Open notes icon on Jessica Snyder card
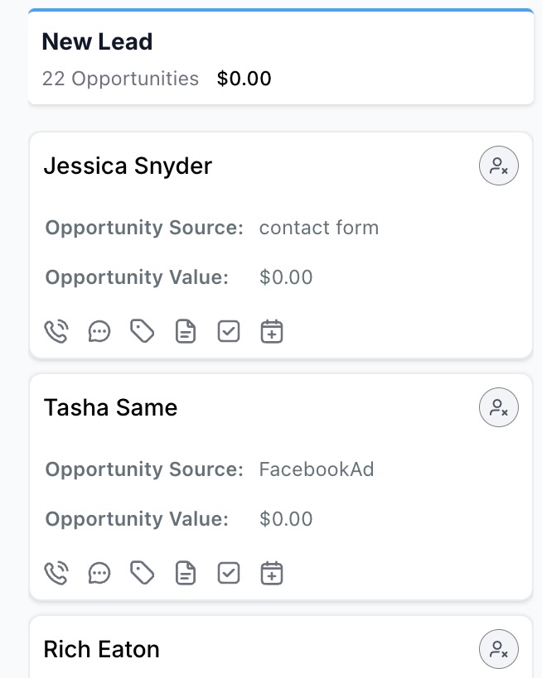The image size is (542, 678). 186,332
